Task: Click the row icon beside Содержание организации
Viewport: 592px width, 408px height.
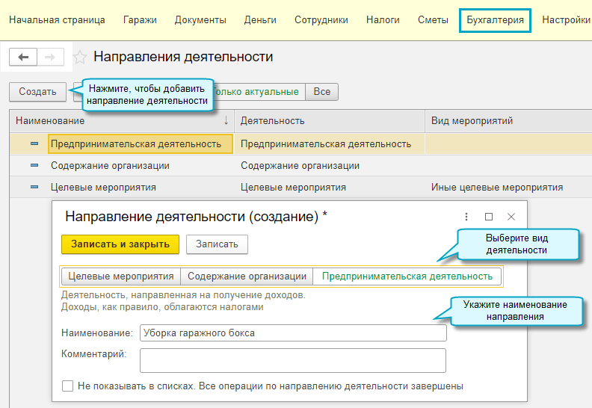Action: coord(34,166)
